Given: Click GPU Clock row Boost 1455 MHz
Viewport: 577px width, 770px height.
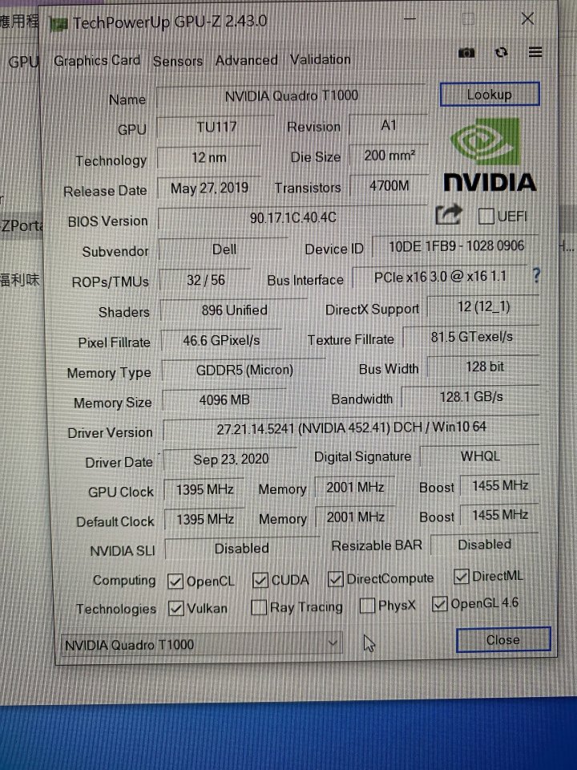Looking at the screenshot, I should coord(500,485).
